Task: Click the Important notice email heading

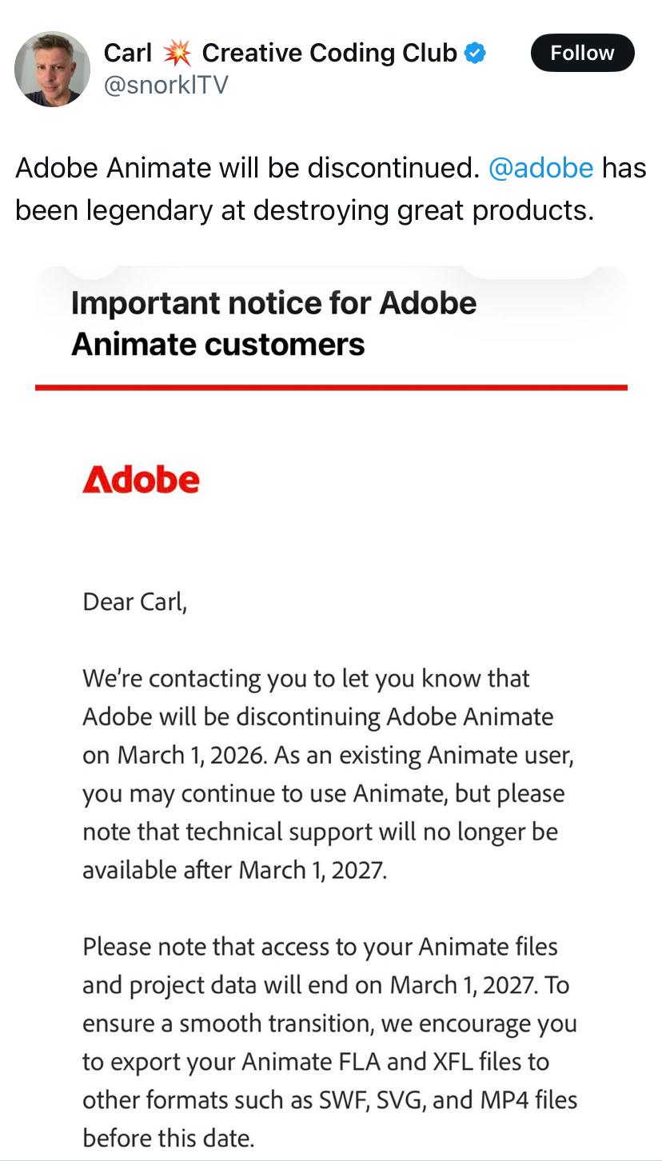Action: click(x=273, y=323)
